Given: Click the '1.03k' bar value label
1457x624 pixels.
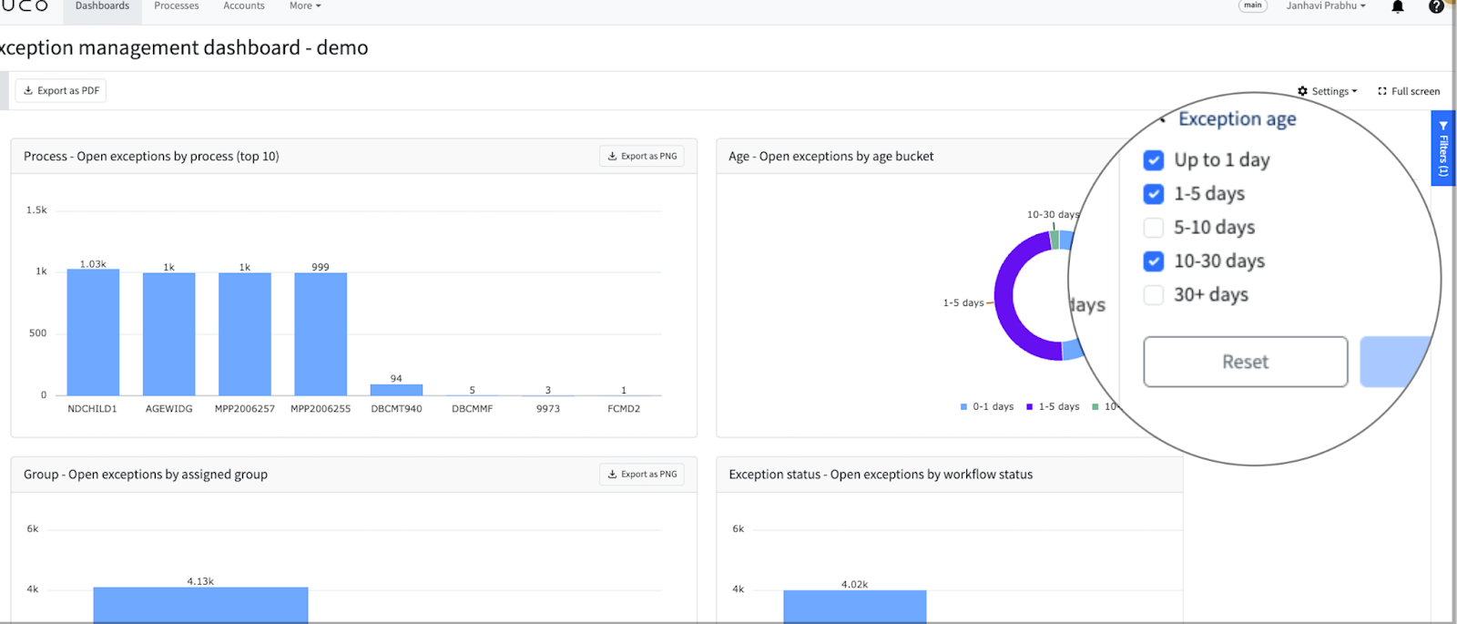Looking at the screenshot, I should click(x=93, y=264).
